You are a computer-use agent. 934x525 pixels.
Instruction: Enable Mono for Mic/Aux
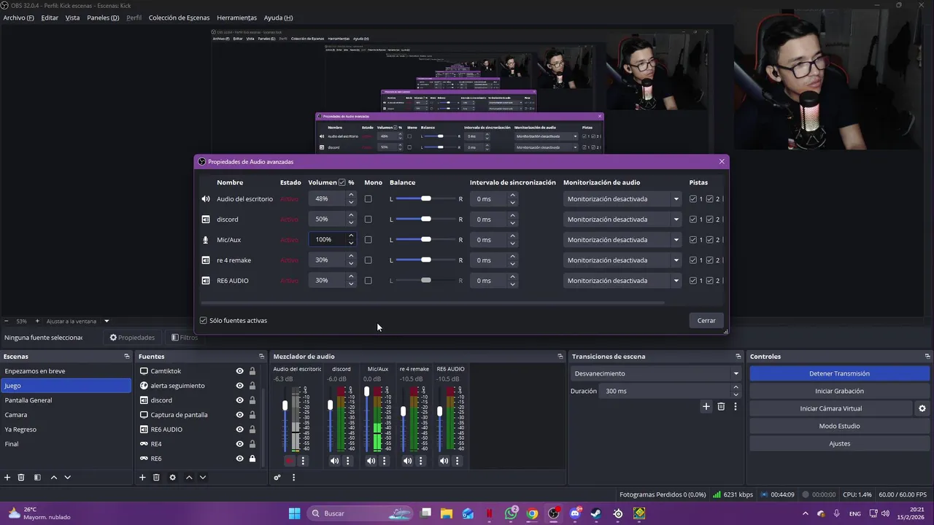click(368, 240)
